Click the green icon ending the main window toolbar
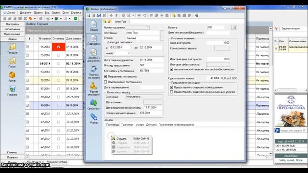Image resolution: width=308 pixels, height=173 pixels. pos(76,18)
